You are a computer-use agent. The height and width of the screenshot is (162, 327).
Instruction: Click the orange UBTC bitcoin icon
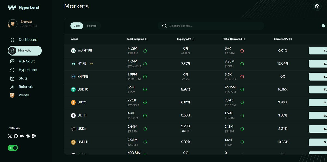pos(73,102)
